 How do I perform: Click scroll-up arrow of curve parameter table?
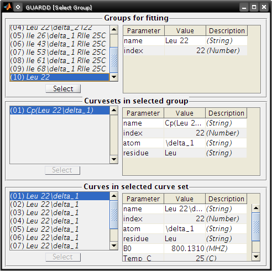pyautogui.click(x=256, y=209)
